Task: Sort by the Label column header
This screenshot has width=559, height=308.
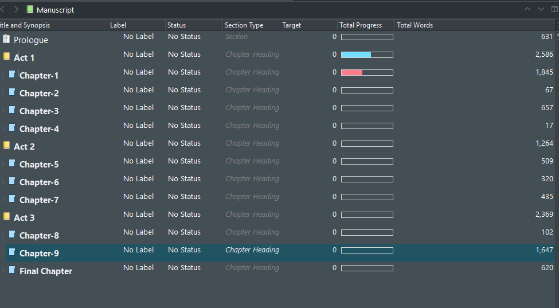Action: click(x=136, y=25)
